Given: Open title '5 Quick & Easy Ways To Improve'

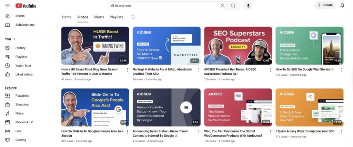Looking at the screenshot, I should coord(305,131).
